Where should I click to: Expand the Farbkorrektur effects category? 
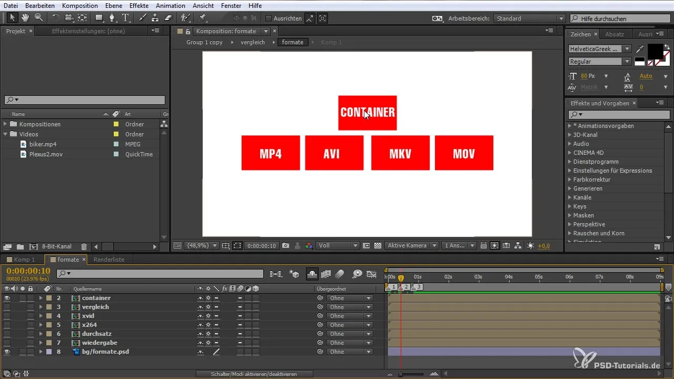click(570, 179)
